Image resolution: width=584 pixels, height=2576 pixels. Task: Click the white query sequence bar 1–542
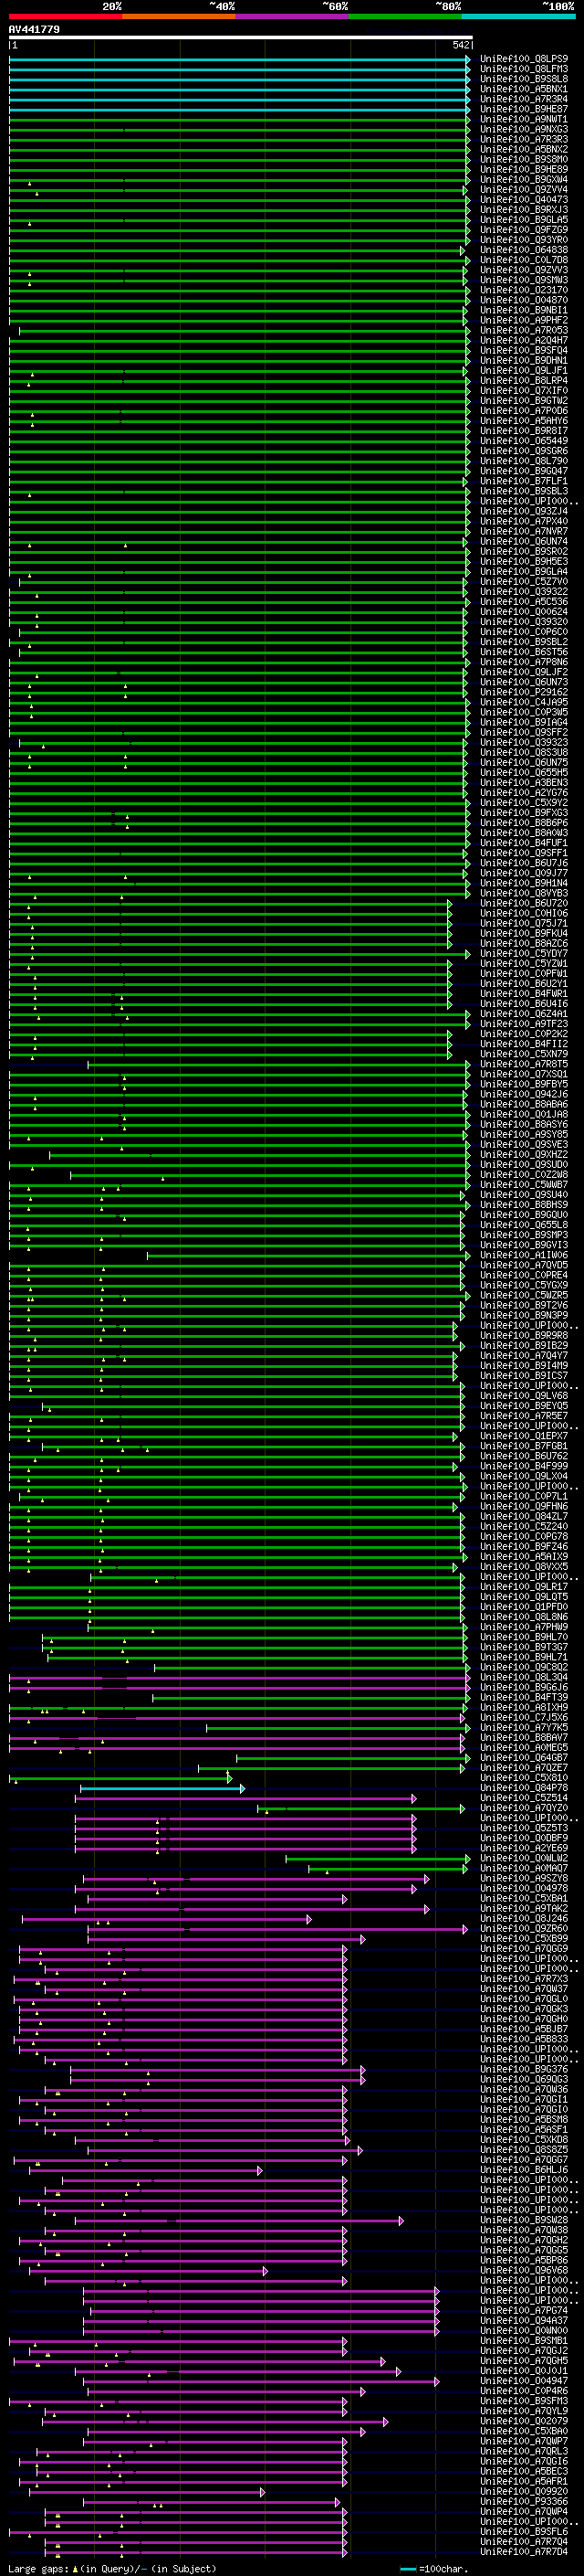(x=241, y=38)
